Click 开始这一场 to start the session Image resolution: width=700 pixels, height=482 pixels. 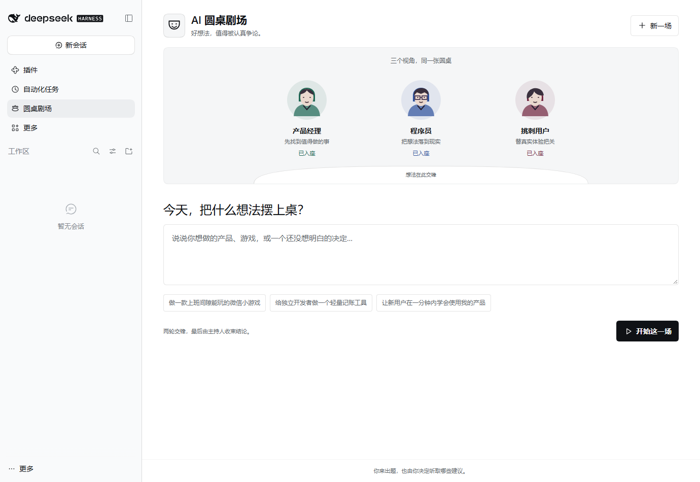(647, 331)
